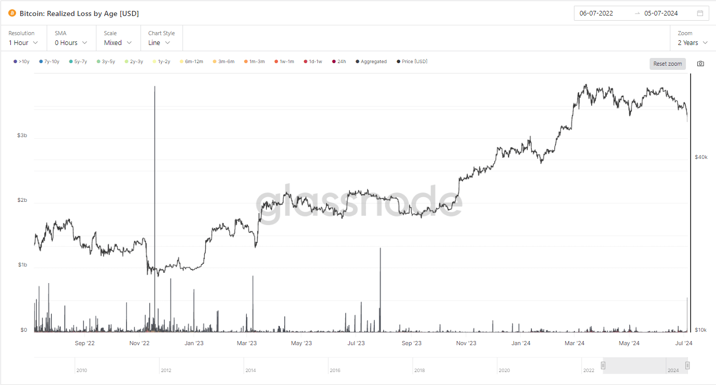
Task: Click the Reset zoom button
Action: click(667, 64)
